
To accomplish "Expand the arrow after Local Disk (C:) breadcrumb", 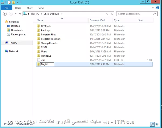I will click(61, 14).
